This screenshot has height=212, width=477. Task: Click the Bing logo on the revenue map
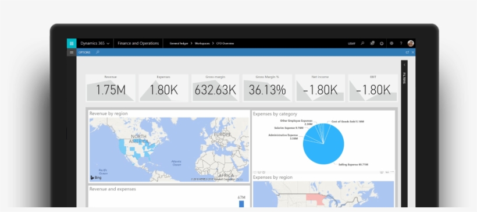point(96,178)
